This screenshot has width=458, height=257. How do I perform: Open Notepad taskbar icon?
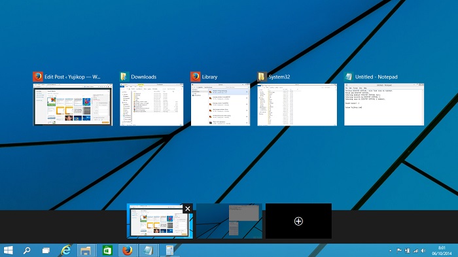pyautogui.click(x=148, y=250)
